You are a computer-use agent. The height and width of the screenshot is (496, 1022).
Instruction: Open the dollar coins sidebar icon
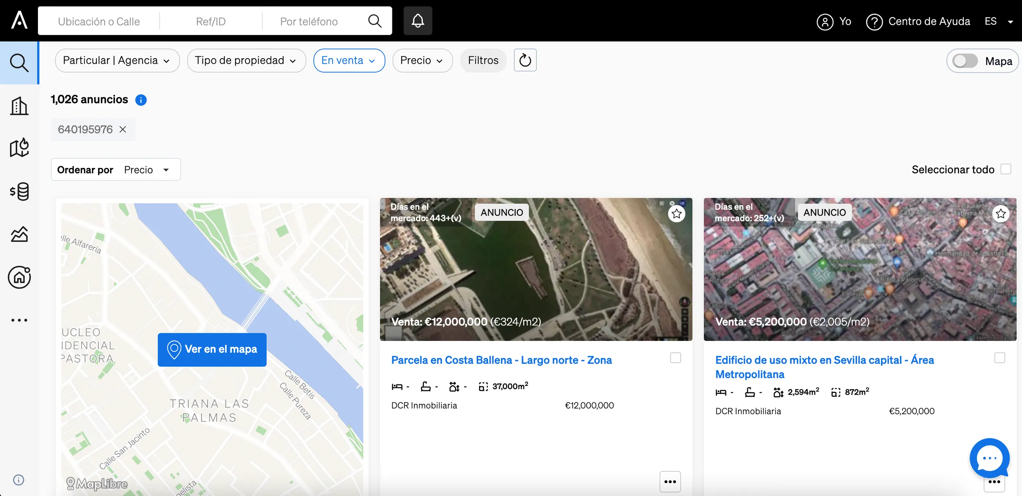pyautogui.click(x=19, y=191)
